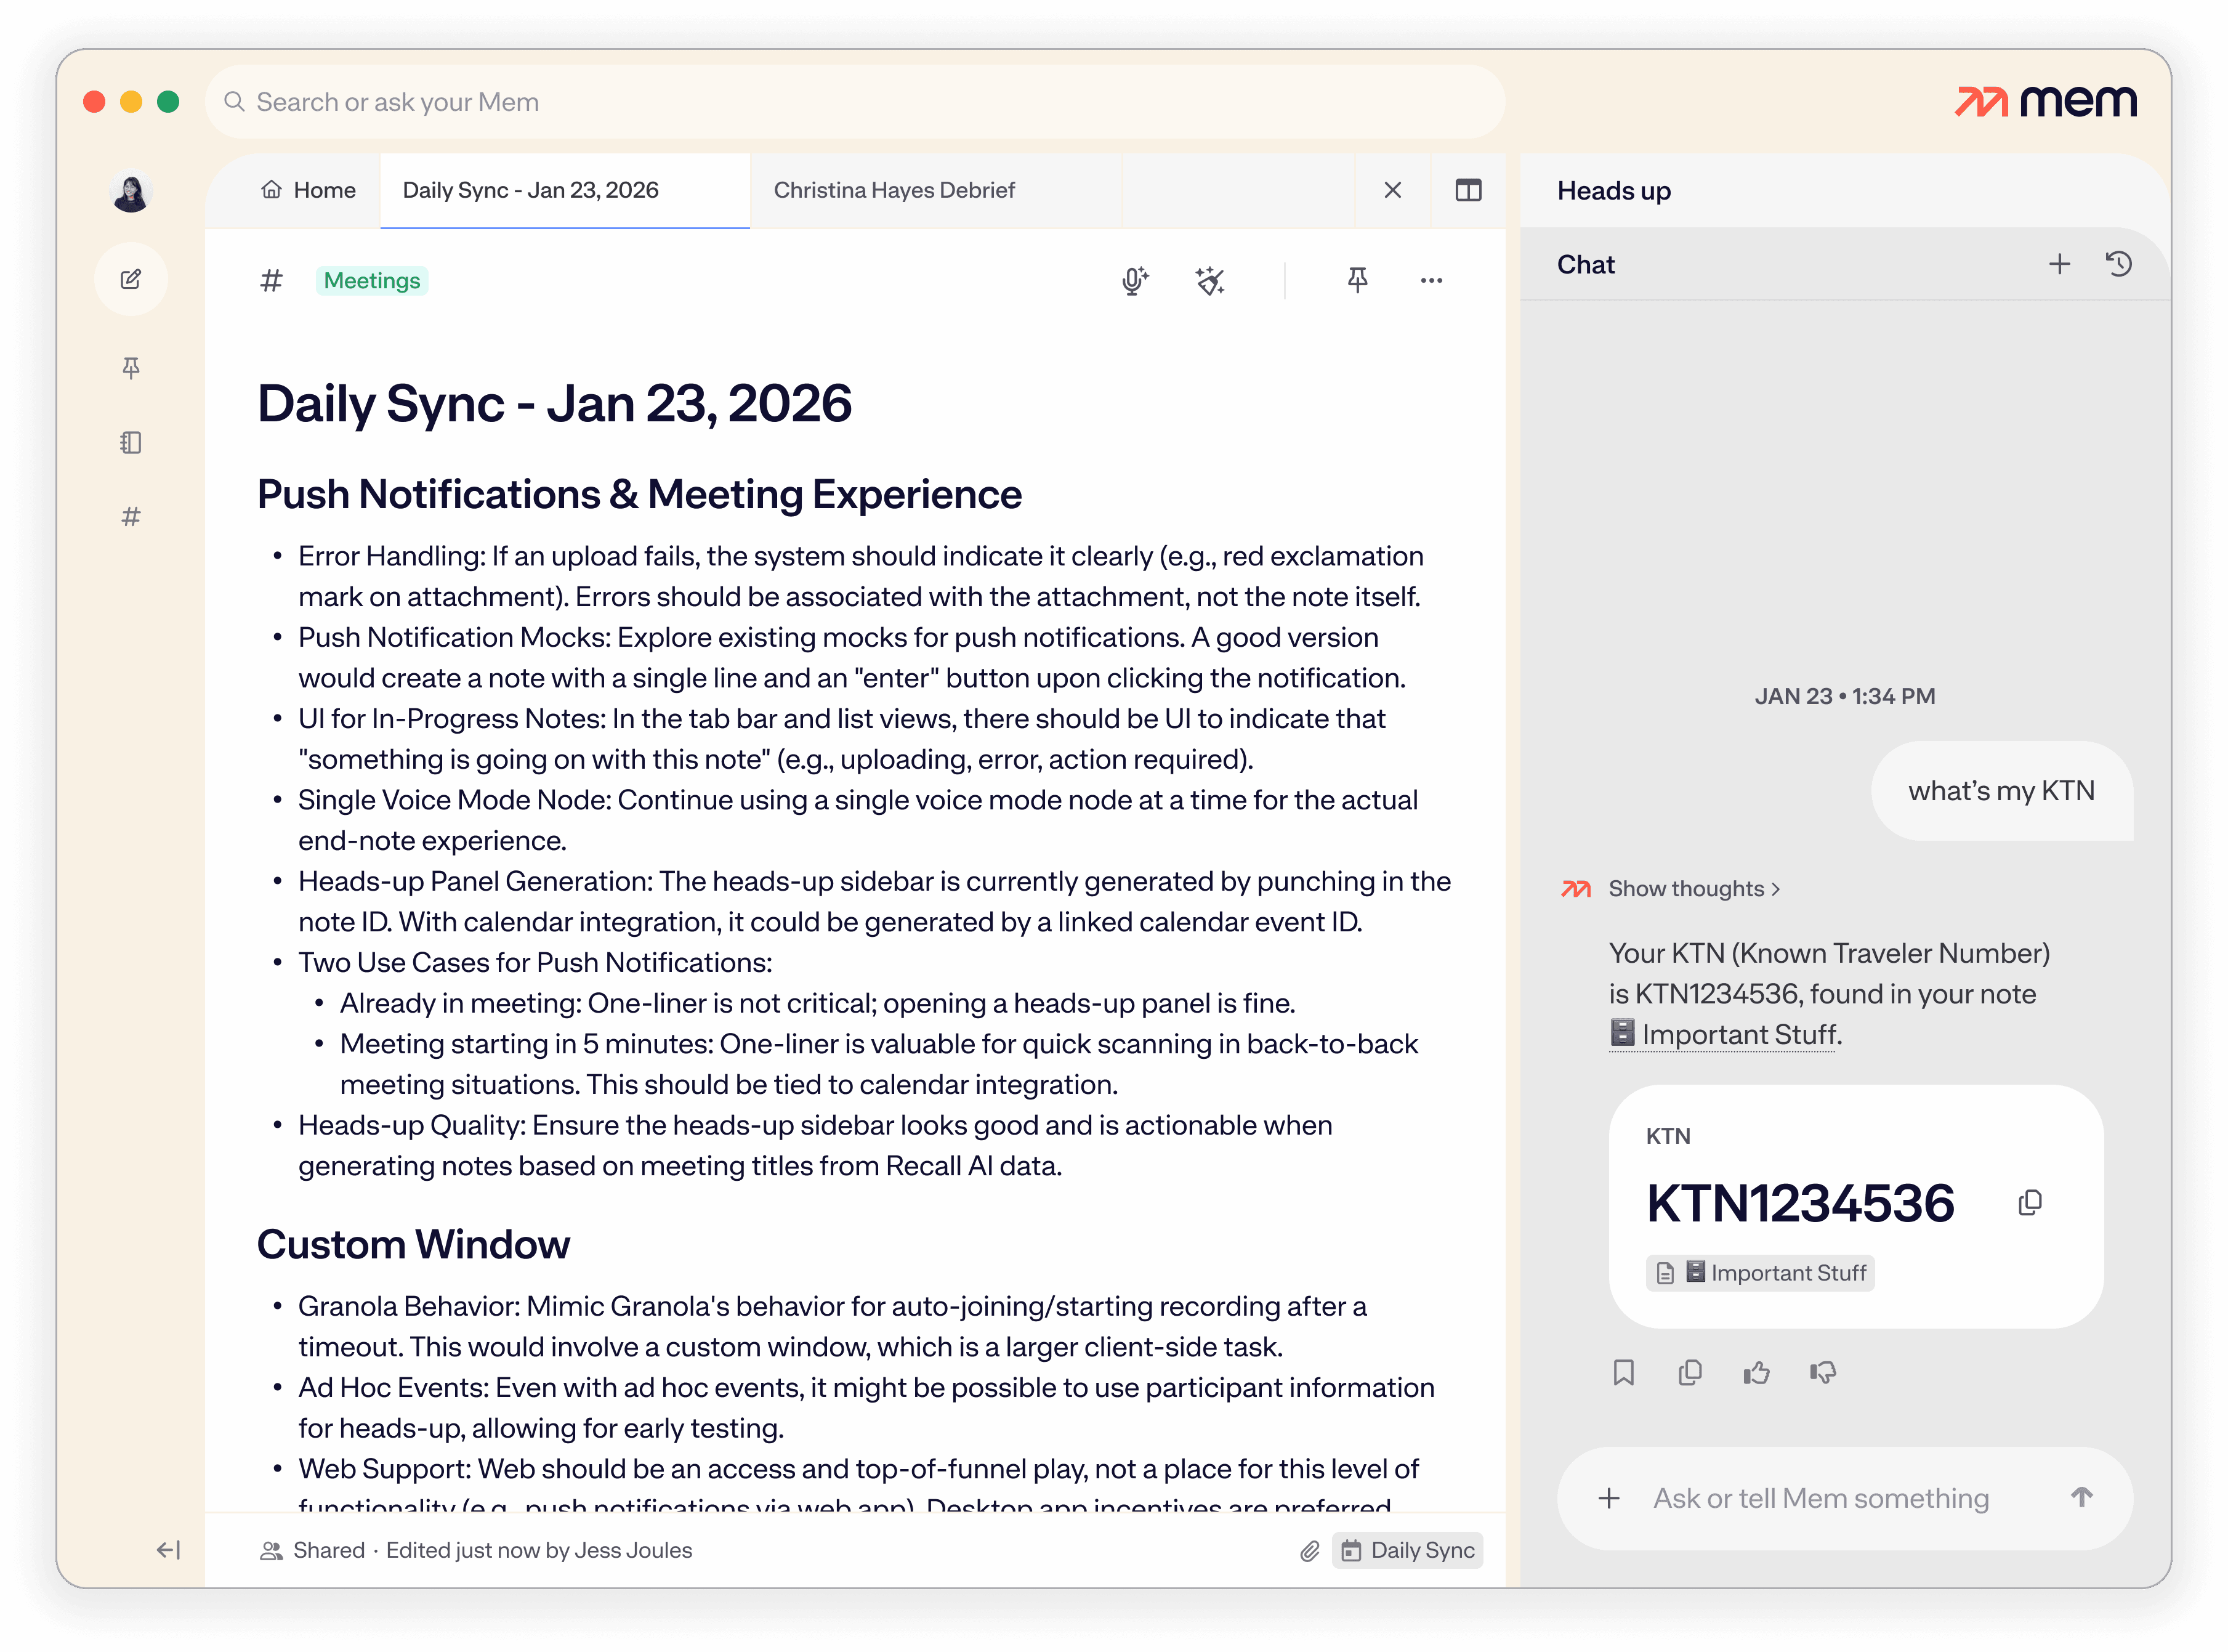Viewport: 2228px width, 1652px height.
Task: Give thumbs up to the response
Action: tap(1756, 1372)
